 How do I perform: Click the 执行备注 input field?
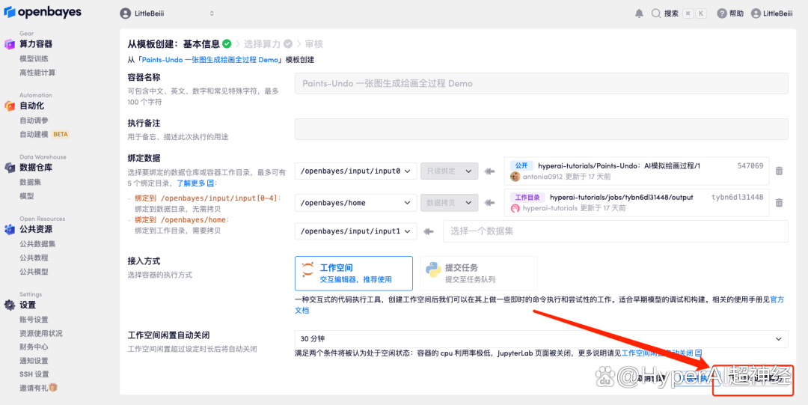pos(541,129)
